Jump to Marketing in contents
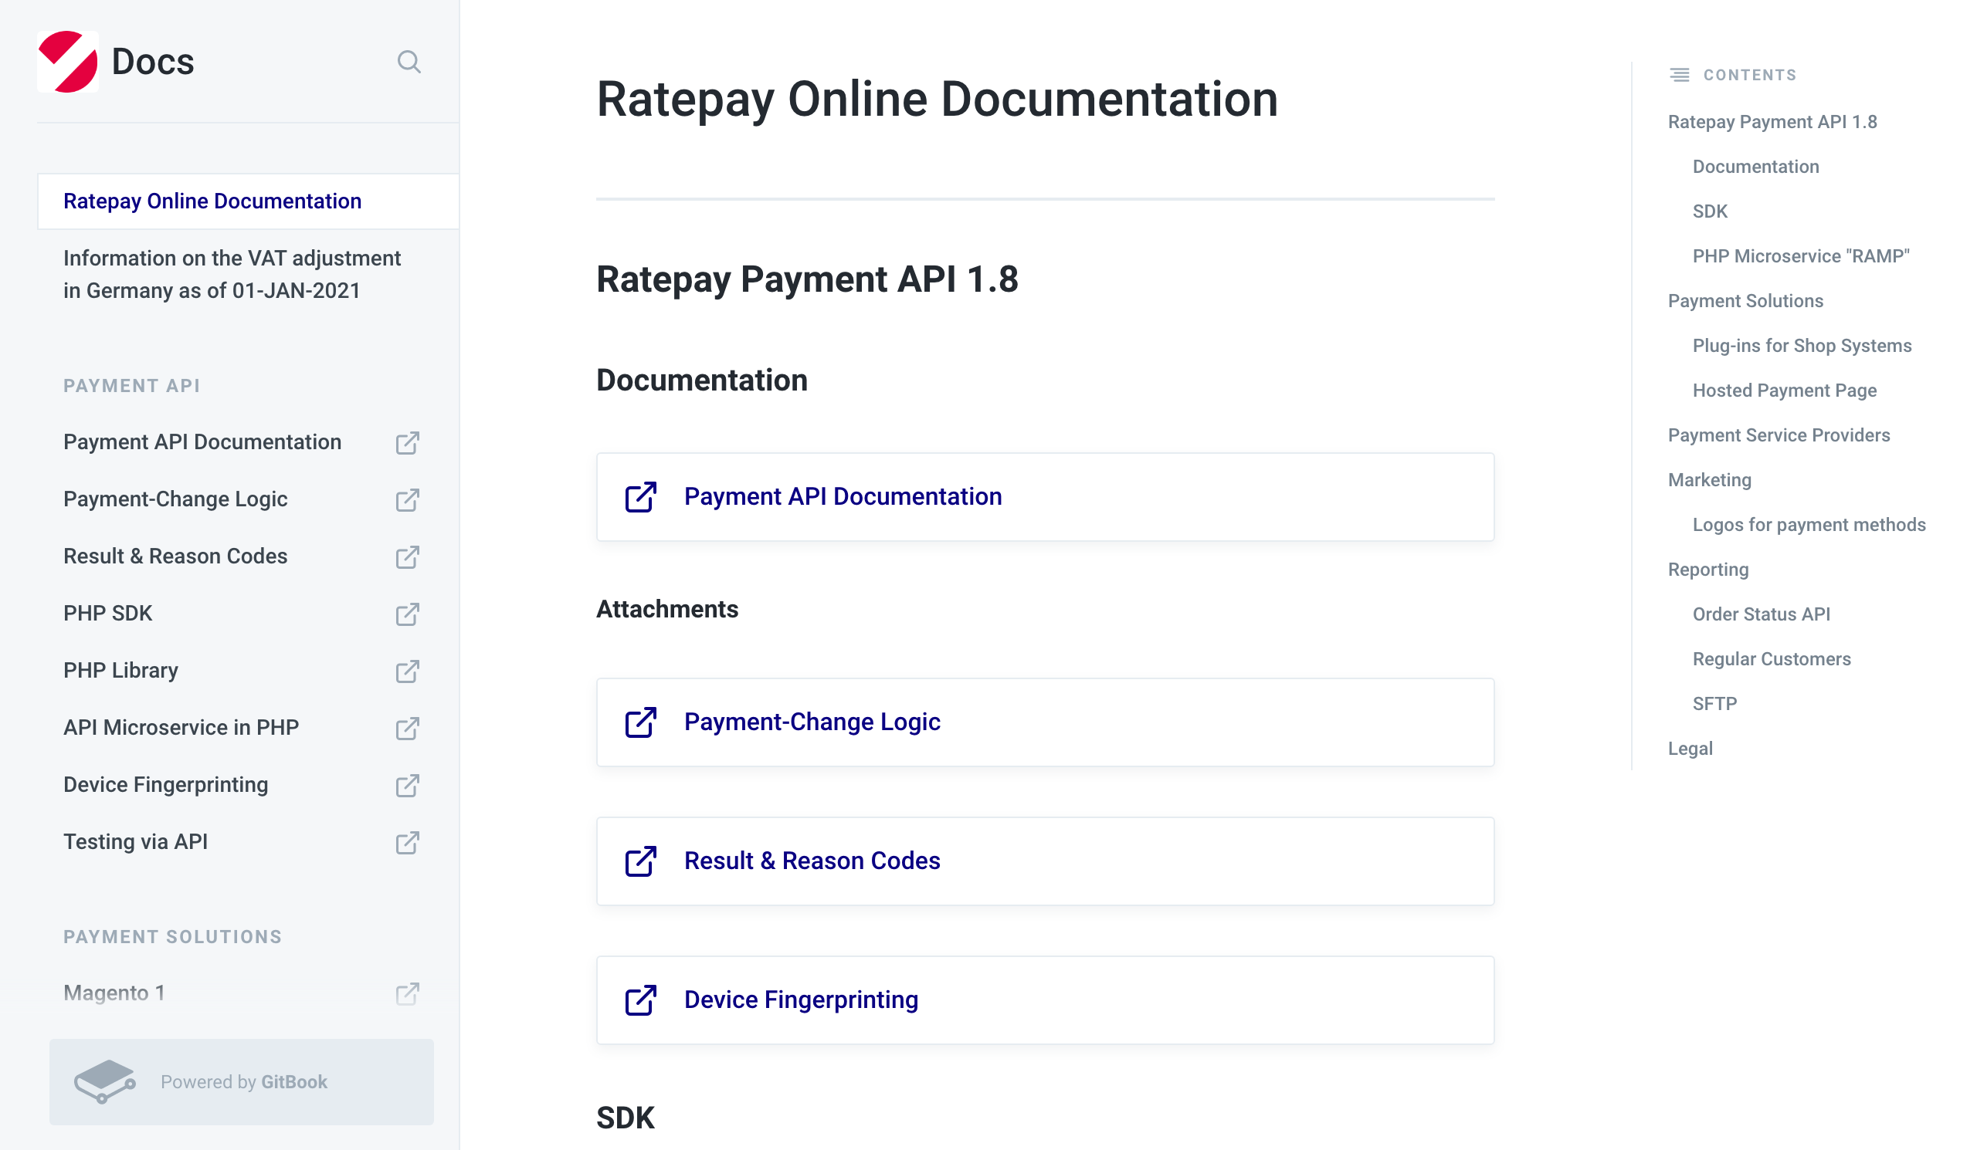The height and width of the screenshot is (1150, 1977). pyautogui.click(x=1710, y=481)
